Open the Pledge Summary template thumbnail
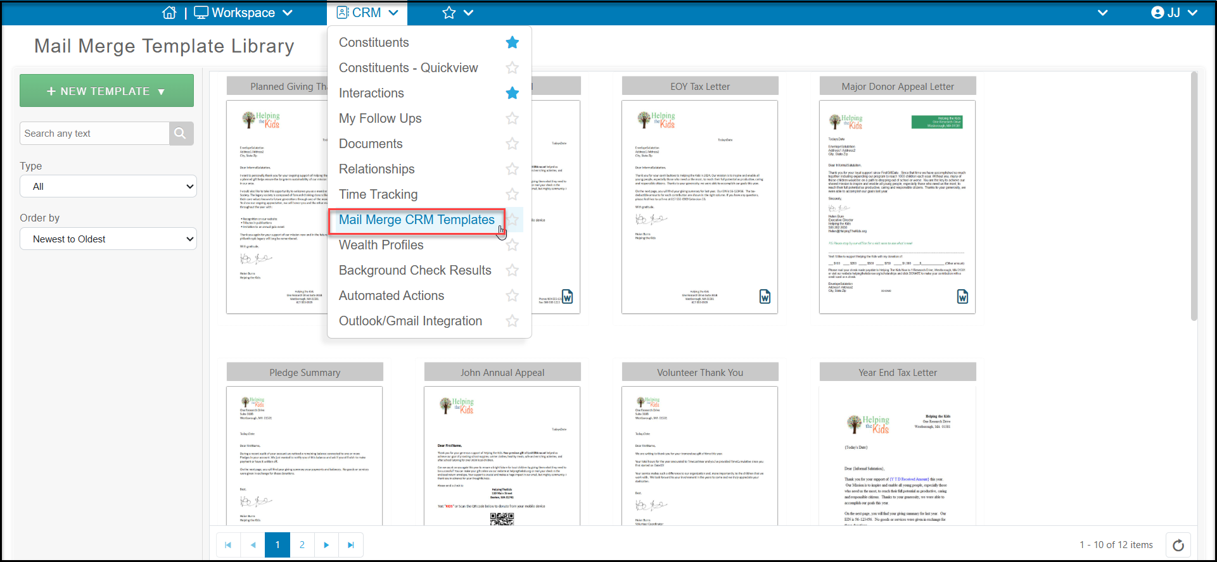The height and width of the screenshot is (562, 1217). (x=305, y=456)
